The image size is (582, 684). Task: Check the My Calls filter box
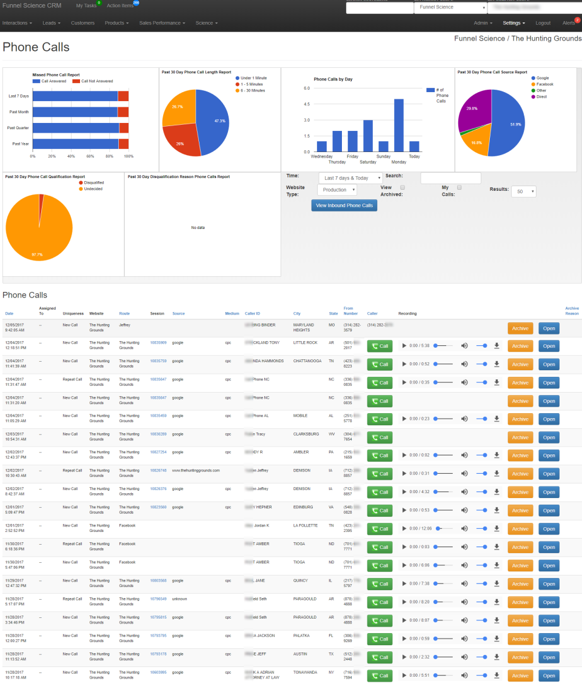pyautogui.click(x=460, y=188)
